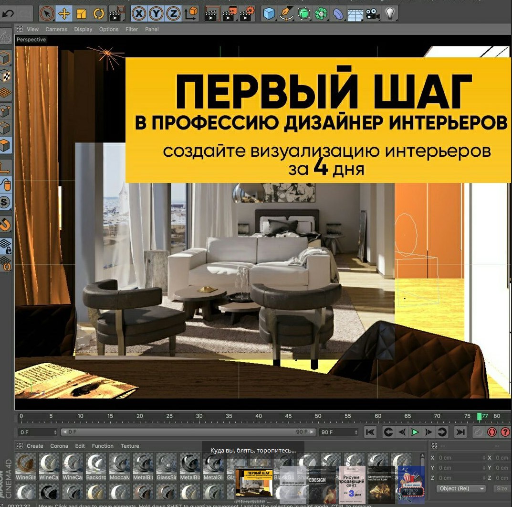The height and width of the screenshot is (507, 512).
Task: Click stepper on Z position field
Action: (x=483, y=478)
